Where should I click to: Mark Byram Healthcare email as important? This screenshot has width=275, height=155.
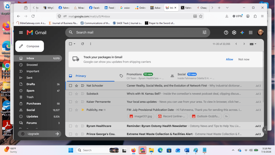(83, 126)
